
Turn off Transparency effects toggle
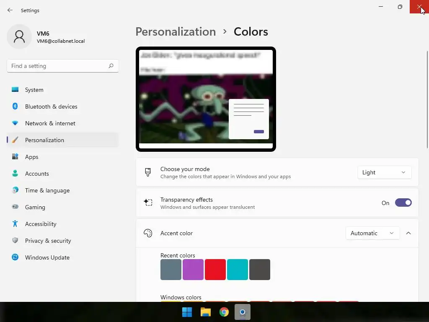[403, 203]
